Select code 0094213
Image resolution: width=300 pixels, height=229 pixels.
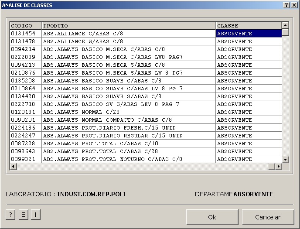[26, 65]
